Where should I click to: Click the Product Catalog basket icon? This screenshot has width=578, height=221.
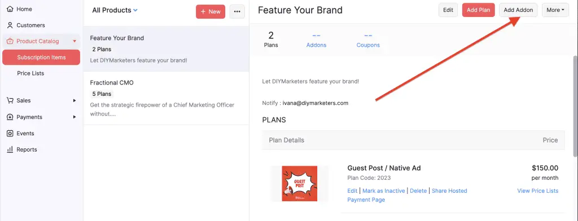point(10,41)
